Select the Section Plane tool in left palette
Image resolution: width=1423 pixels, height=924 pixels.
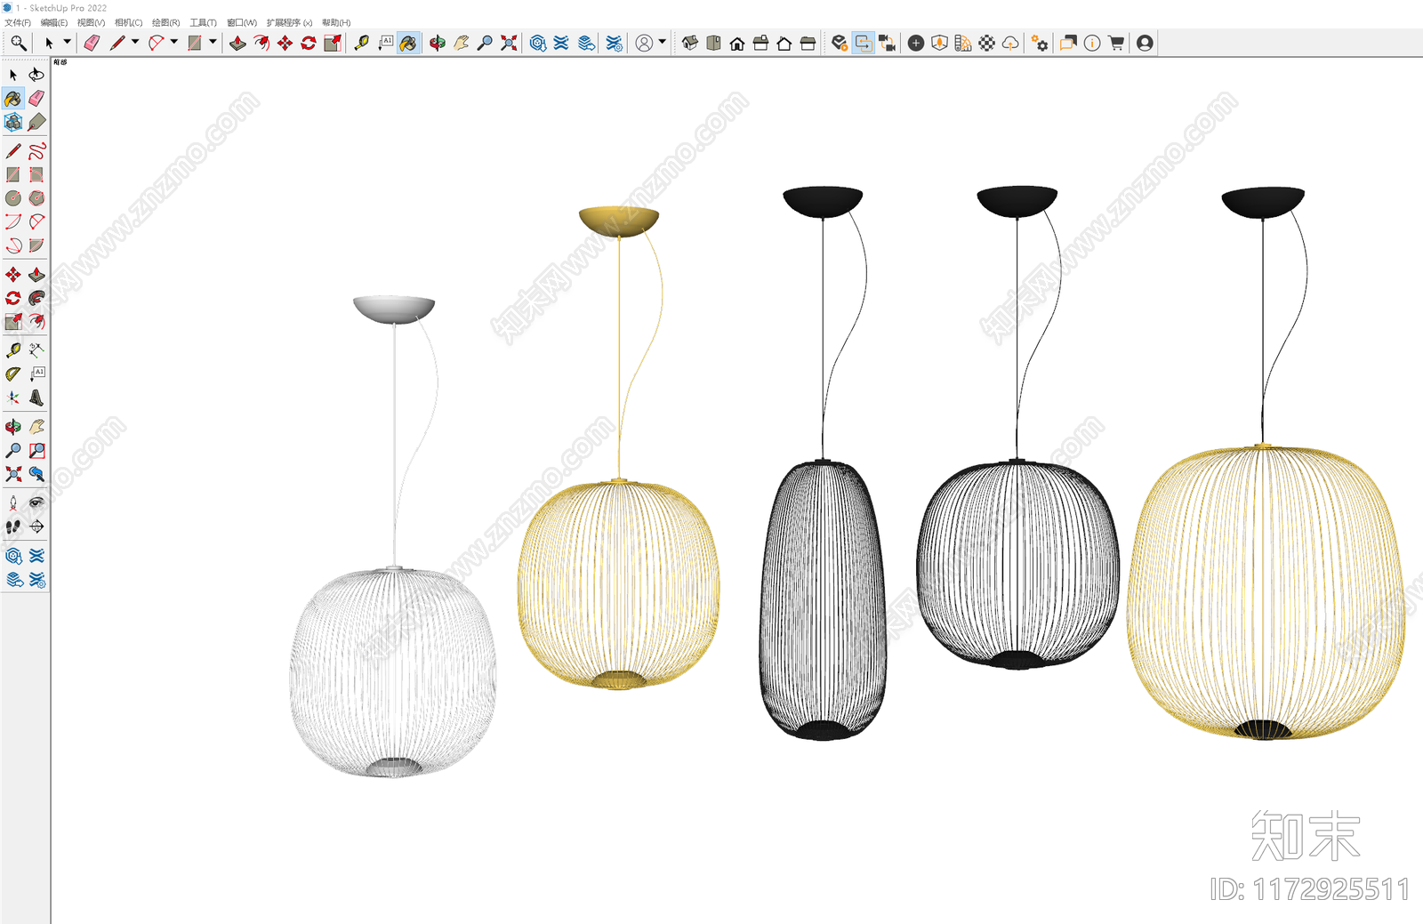[36, 526]
